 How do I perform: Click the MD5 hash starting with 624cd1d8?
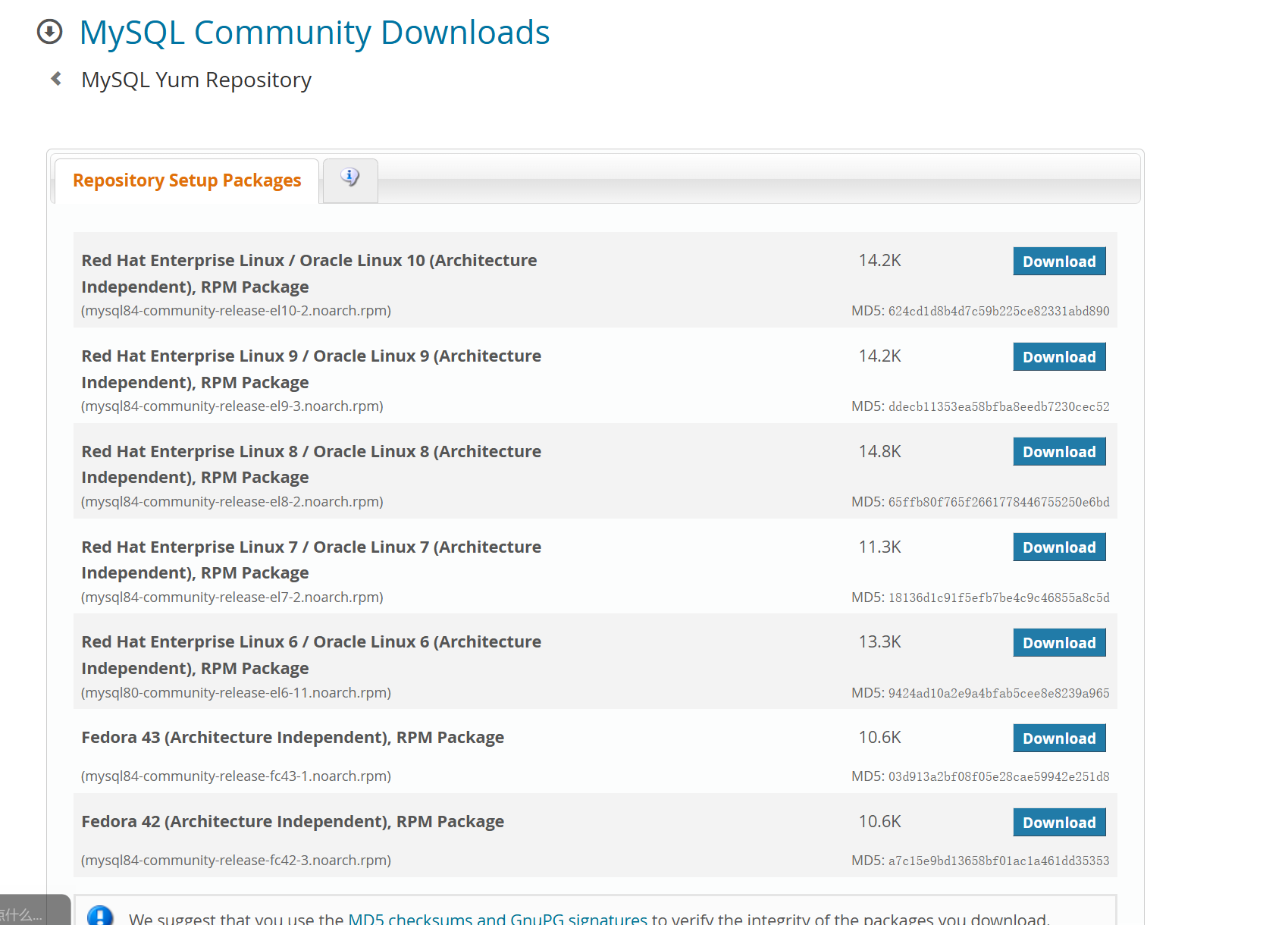(999, 311)
